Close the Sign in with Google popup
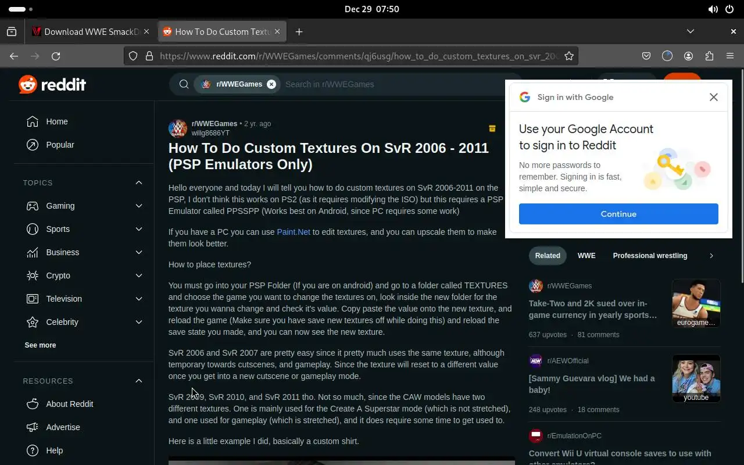This screenshot has width=744, height=465. (714, 97)
